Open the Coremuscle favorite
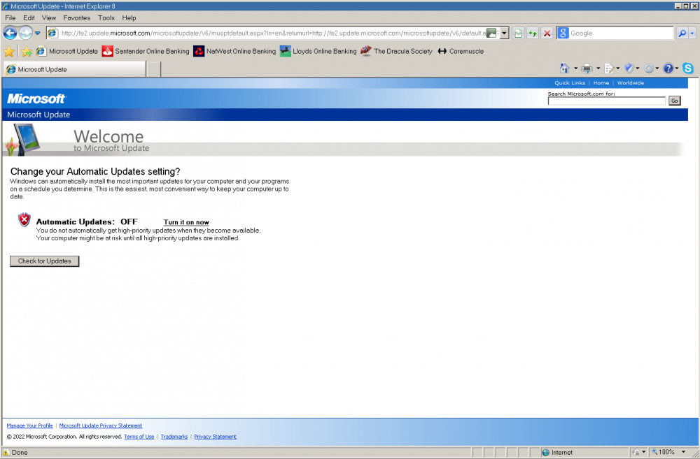 [461, 51]
